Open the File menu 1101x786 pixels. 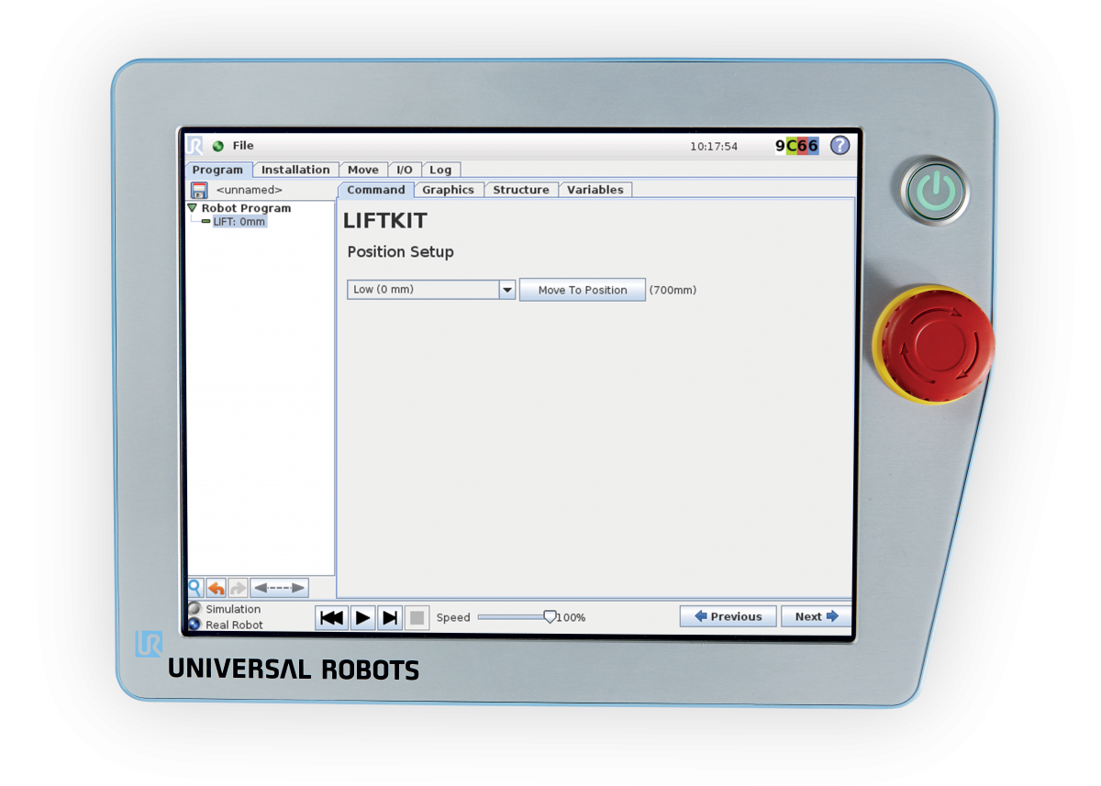coord(243,146)
